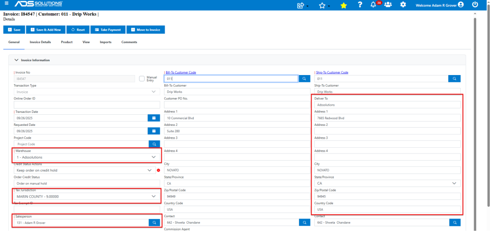This screenshot has height=231, width=490.
Task: Switch to the Invoice Details tab
Action: pyautogui.click(x=40, y=42)
